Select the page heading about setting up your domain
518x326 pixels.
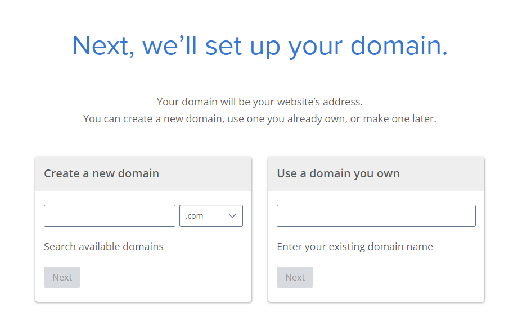point(259,45)
